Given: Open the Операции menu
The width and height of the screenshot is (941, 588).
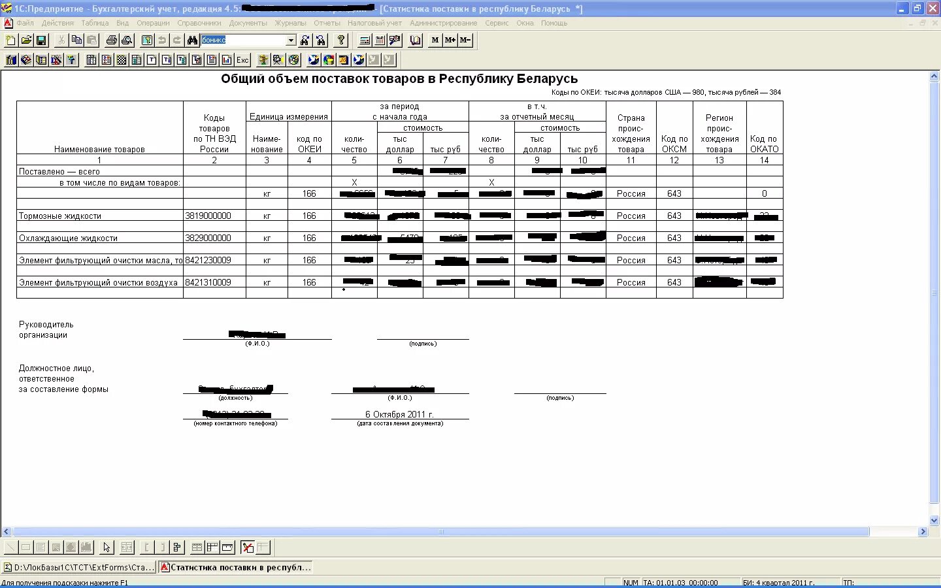Looking at the screenshot, I should (x=153, y=23).
